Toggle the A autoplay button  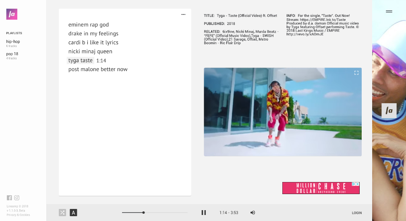(x=73, y=213)
